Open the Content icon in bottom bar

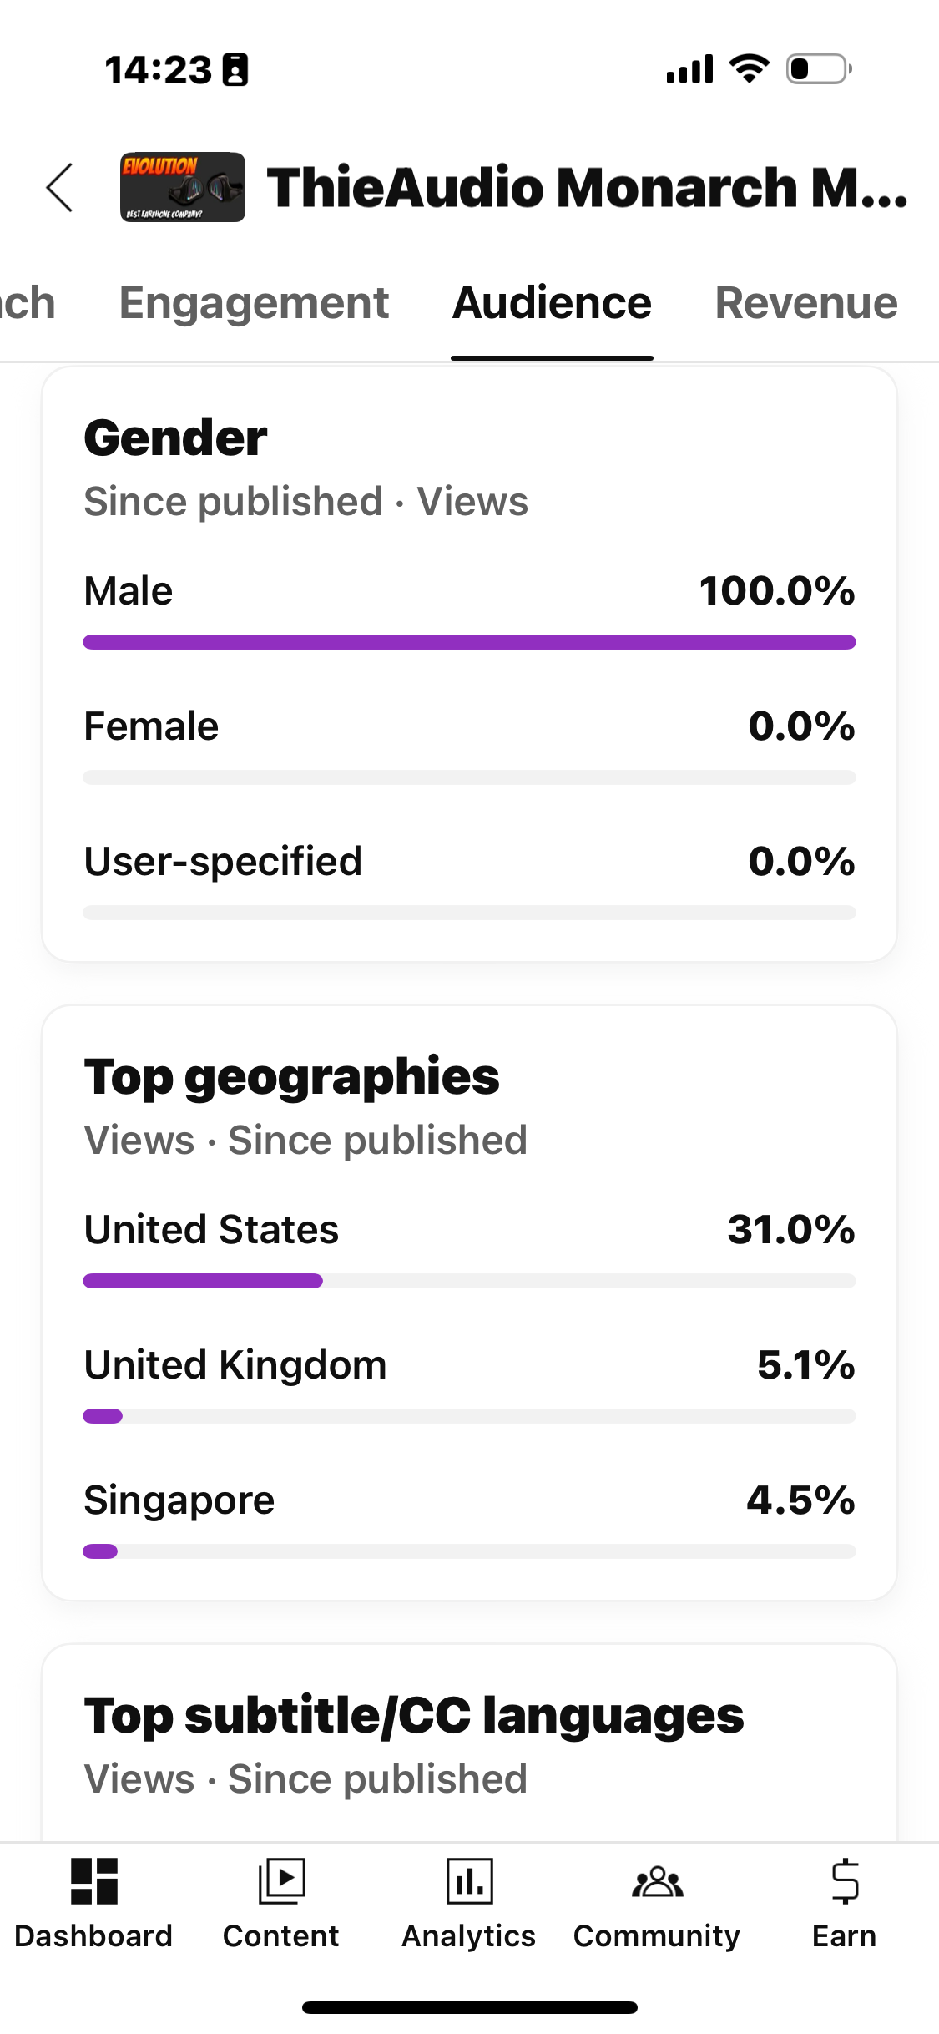click(x=281, y=1881)
